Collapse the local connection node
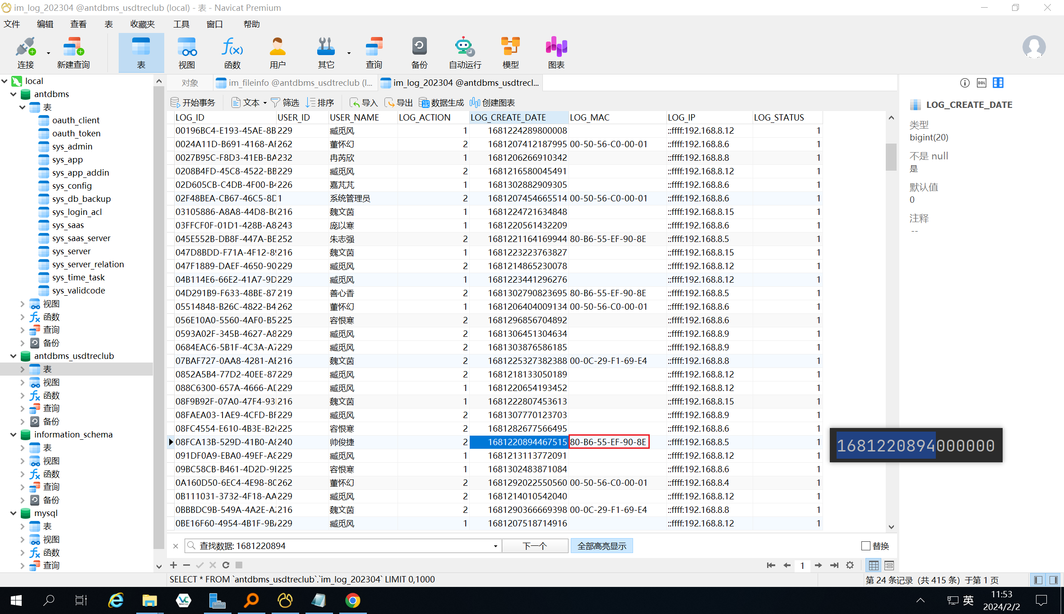The height and width of the screenshot is (614, 1064). coord(5,81)
